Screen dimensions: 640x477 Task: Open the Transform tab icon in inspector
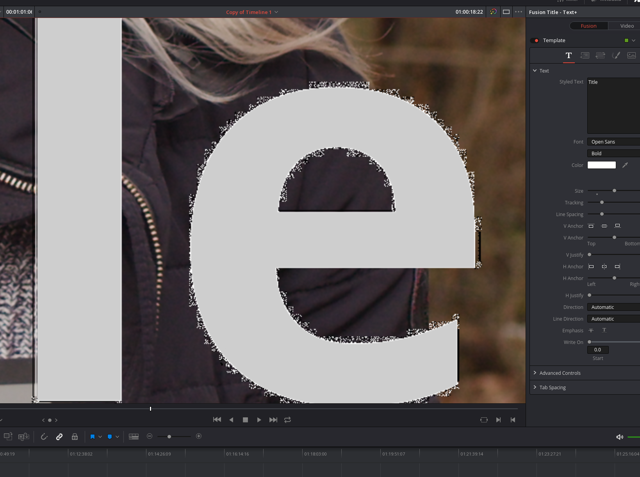click(600, 55)
